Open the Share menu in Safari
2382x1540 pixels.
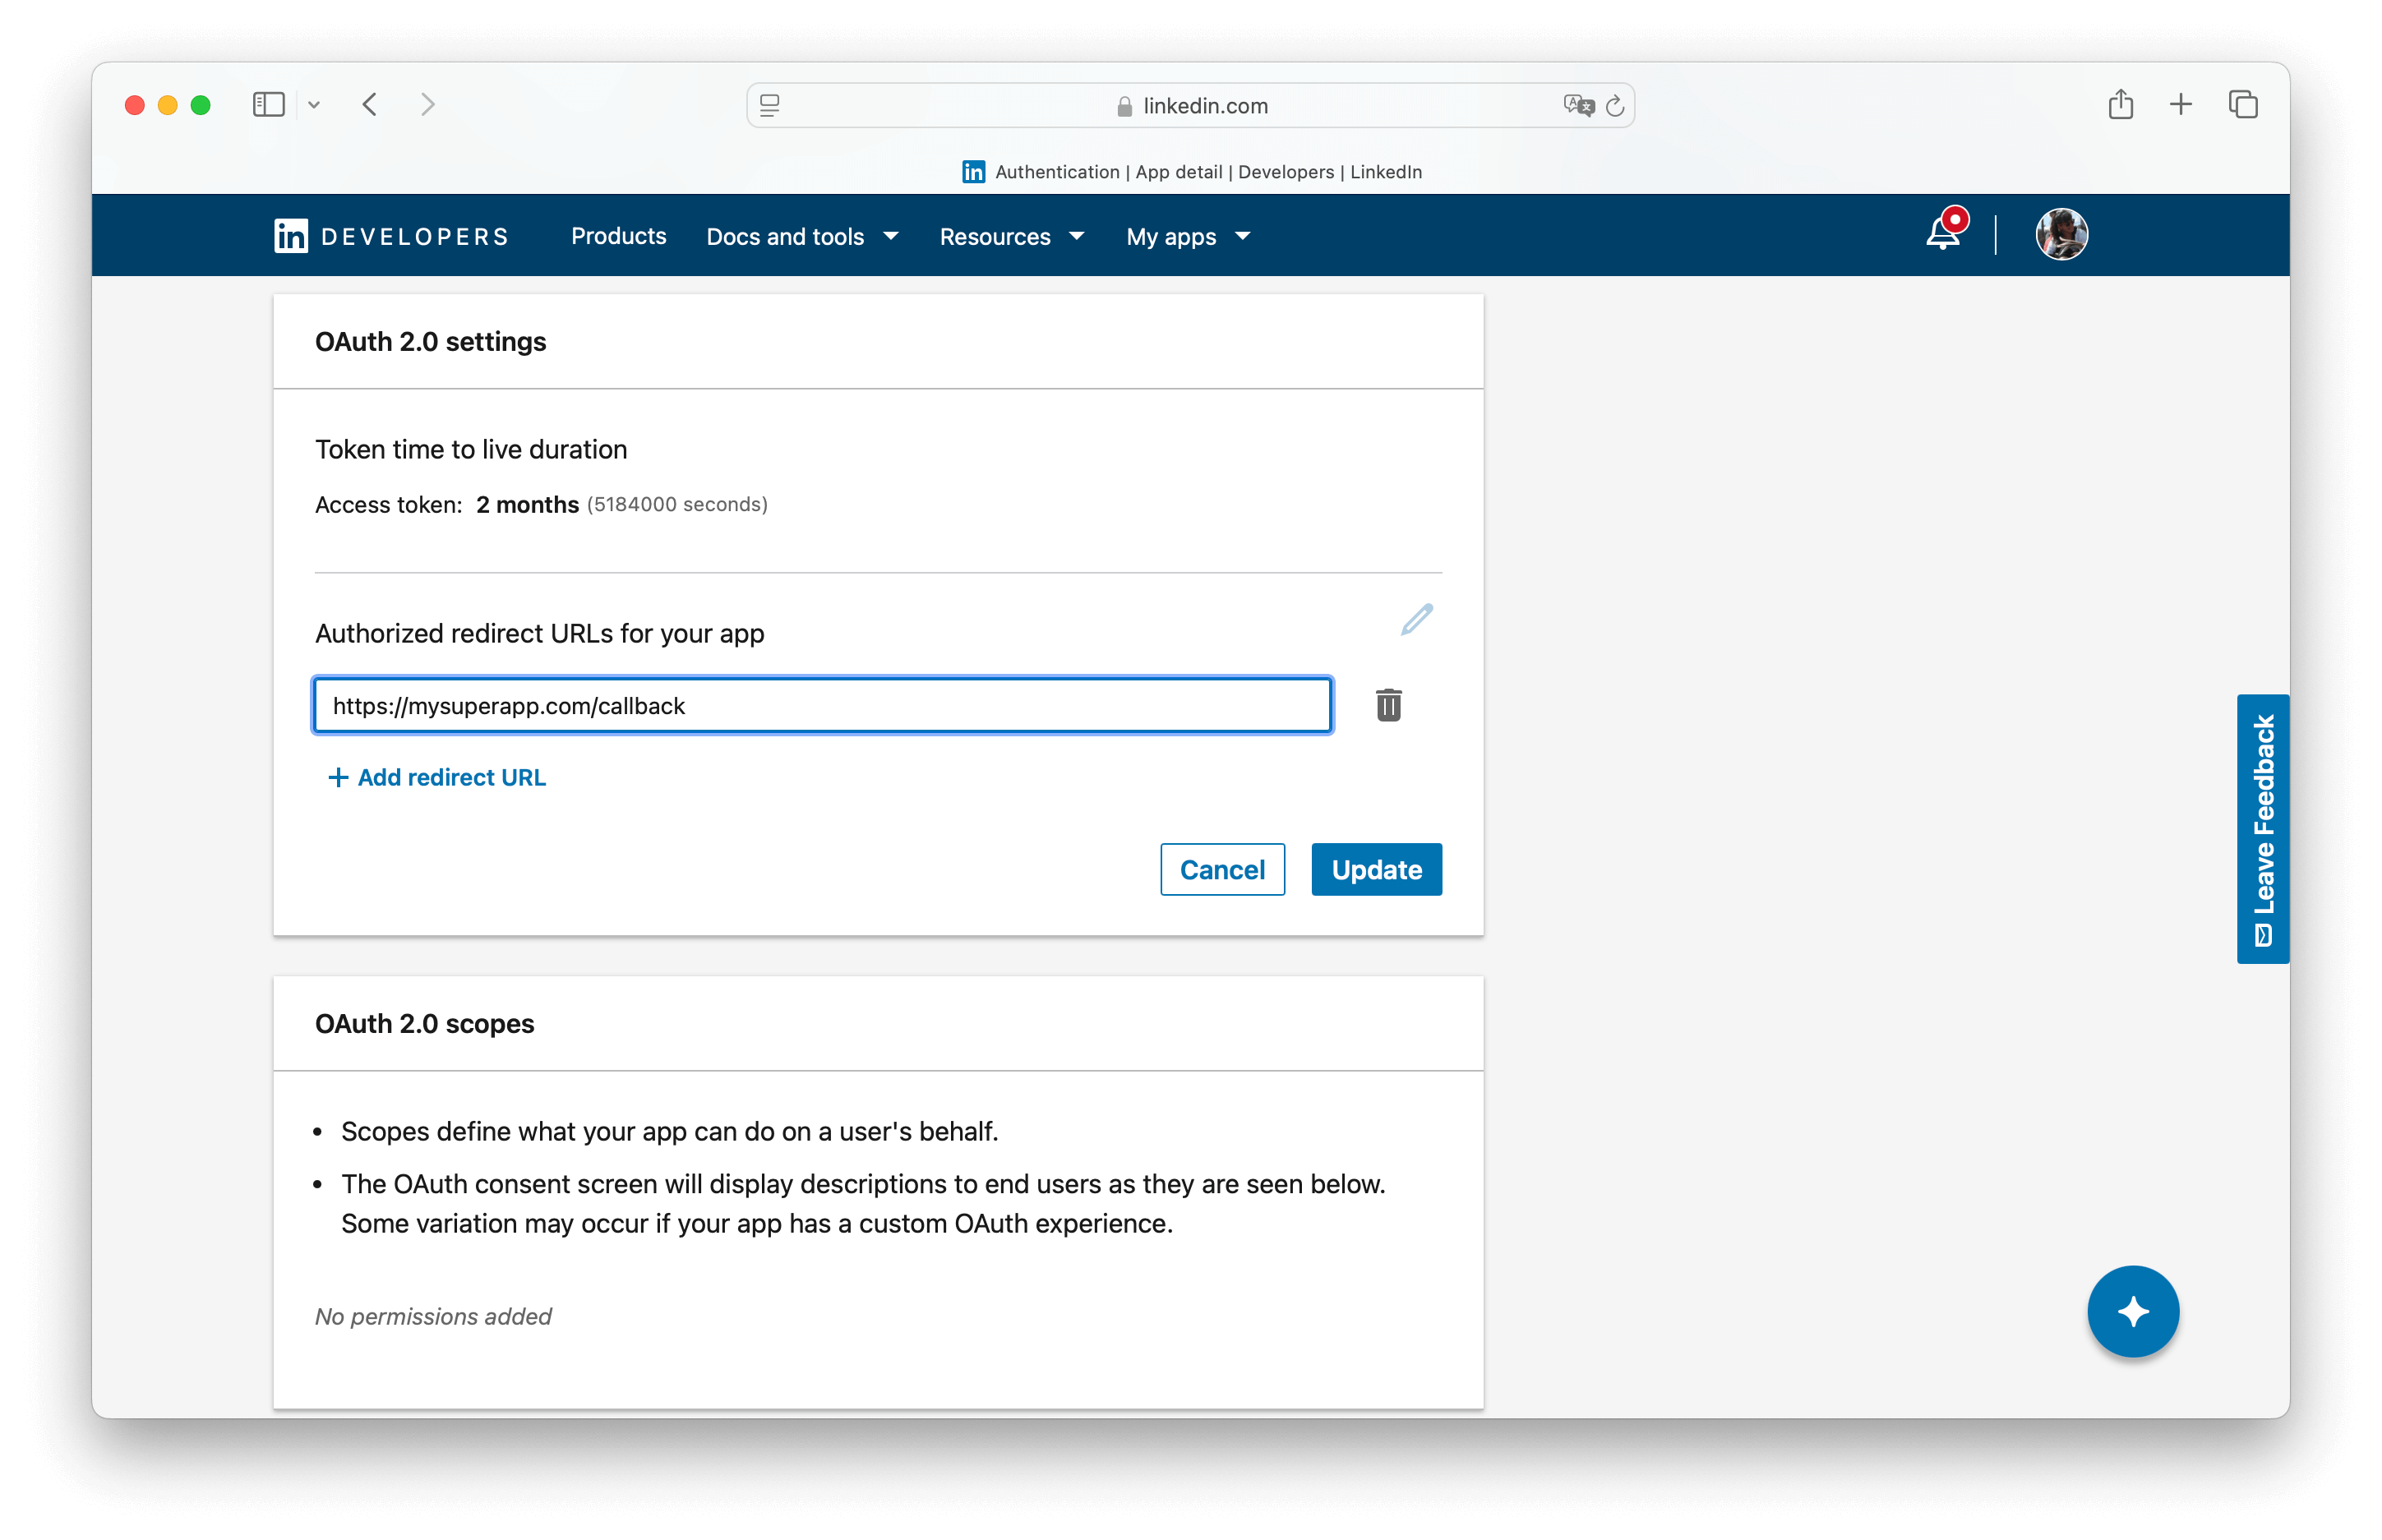click(x=2119, y=104)
